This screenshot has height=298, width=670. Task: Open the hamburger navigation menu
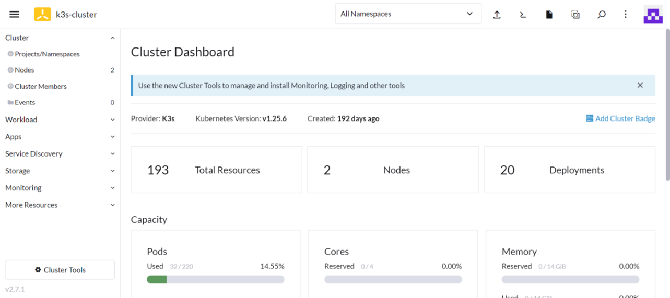(x=14, y=14)
